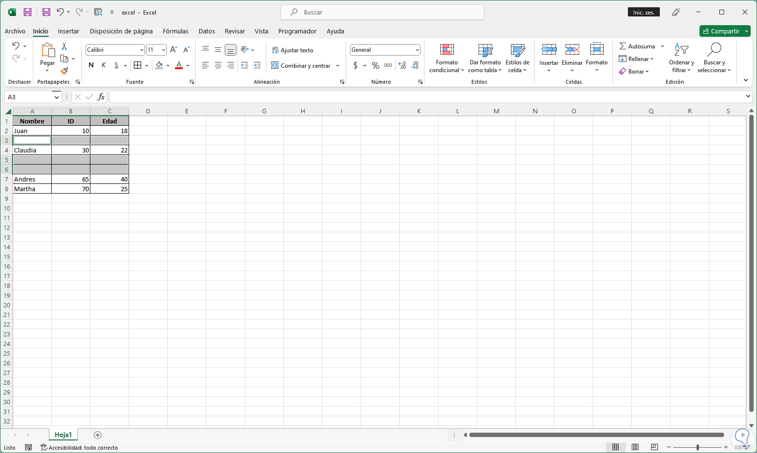Viewport: 757px width, 453px height.
Task: Click the Inic. ses. sign-in button
Action: click(x=644, y=12)
